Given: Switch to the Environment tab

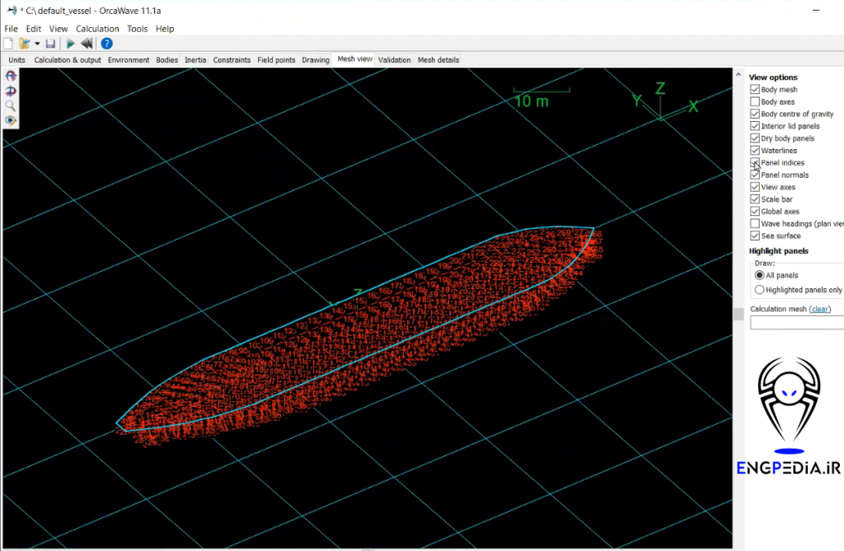Looking at the screenshot, I should (129, 60).
